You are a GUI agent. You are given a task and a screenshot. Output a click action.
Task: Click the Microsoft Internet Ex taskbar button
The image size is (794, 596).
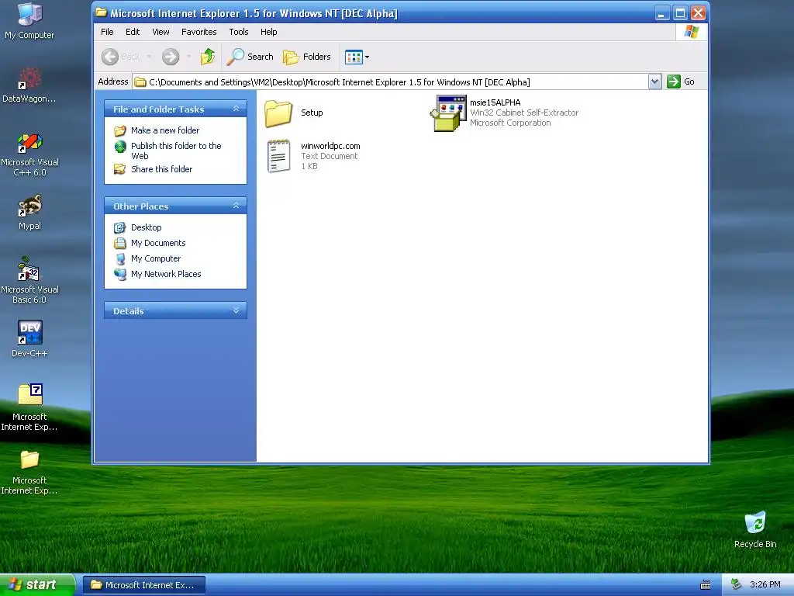pyautogui.click(x=143, y=585)
